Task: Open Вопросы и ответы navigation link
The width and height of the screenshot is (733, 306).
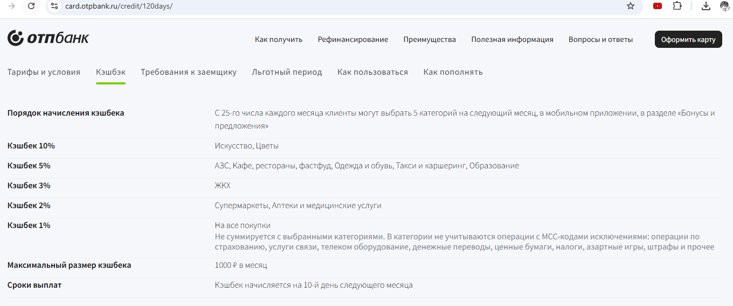Action: pos(600,39)
